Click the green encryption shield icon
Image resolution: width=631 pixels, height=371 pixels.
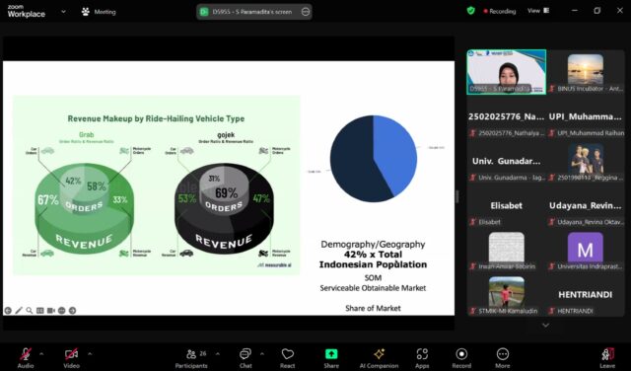[471, 11]
